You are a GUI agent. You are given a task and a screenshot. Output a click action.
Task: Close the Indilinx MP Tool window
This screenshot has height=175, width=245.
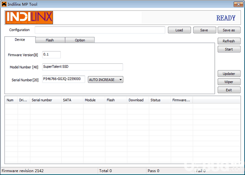tap(238, 4)
